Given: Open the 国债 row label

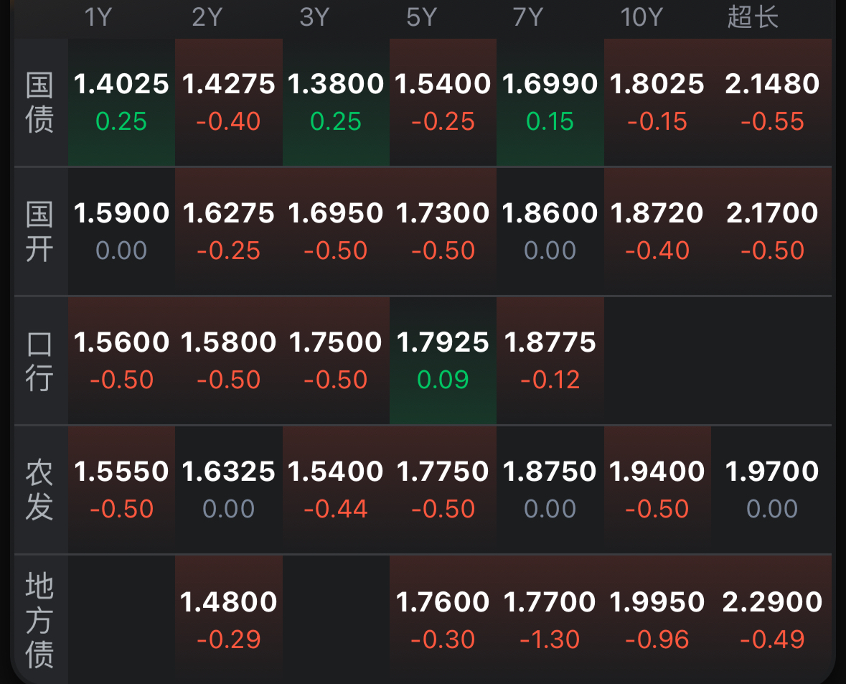Looking at the screenshot, I should 39,103.
